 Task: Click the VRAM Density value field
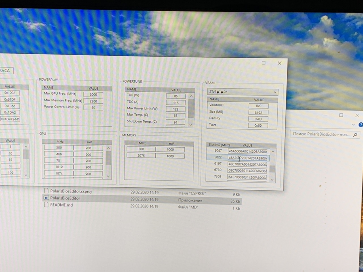[x=258, y=119]
